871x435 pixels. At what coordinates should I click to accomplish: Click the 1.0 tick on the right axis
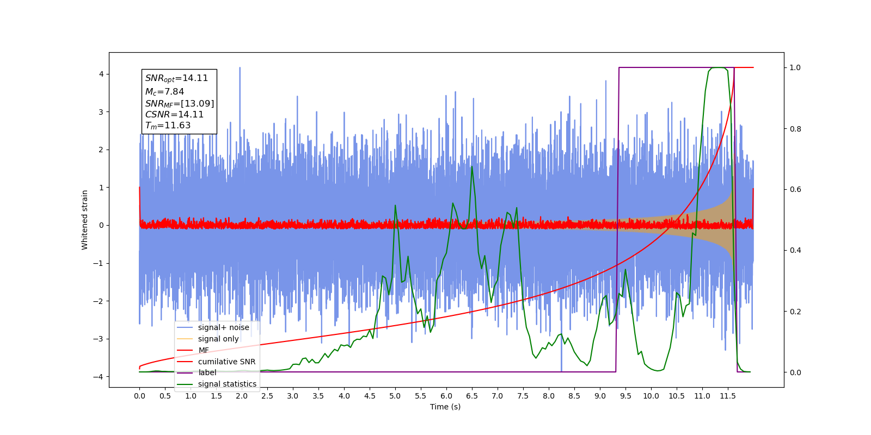(795, 67)
